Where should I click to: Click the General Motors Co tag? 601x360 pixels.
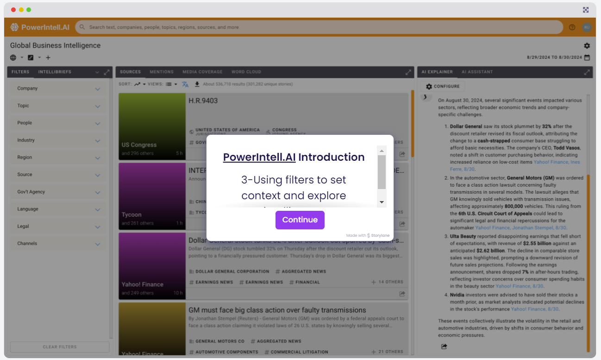217,341
